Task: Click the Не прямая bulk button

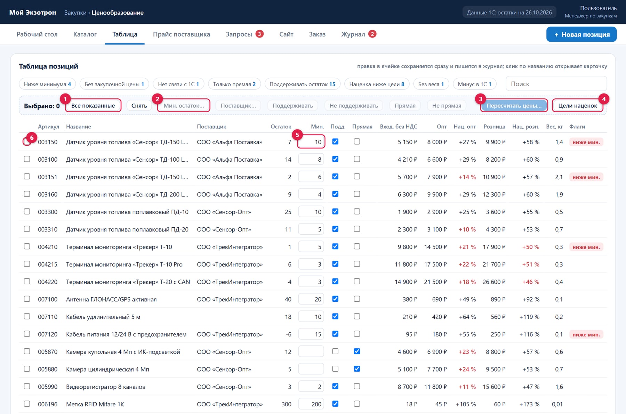Action: tap(447, 106)
